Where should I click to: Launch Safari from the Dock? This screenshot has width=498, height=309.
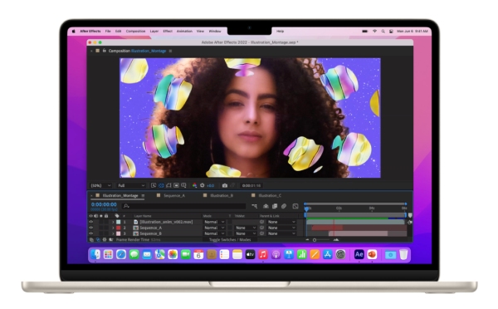(121, 254)
